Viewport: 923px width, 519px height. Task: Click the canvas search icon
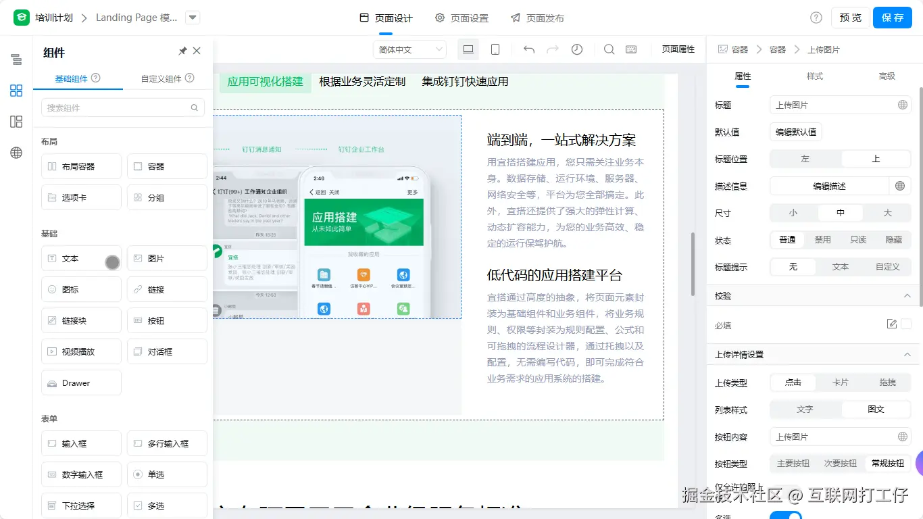(609, 49)
